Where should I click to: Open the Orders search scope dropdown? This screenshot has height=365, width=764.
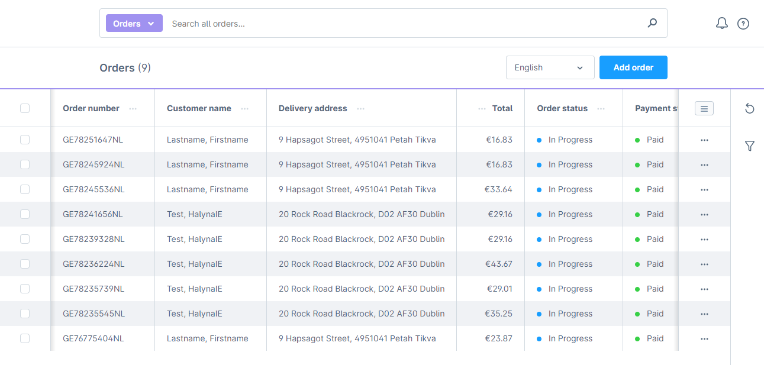(x=134, y=23)
